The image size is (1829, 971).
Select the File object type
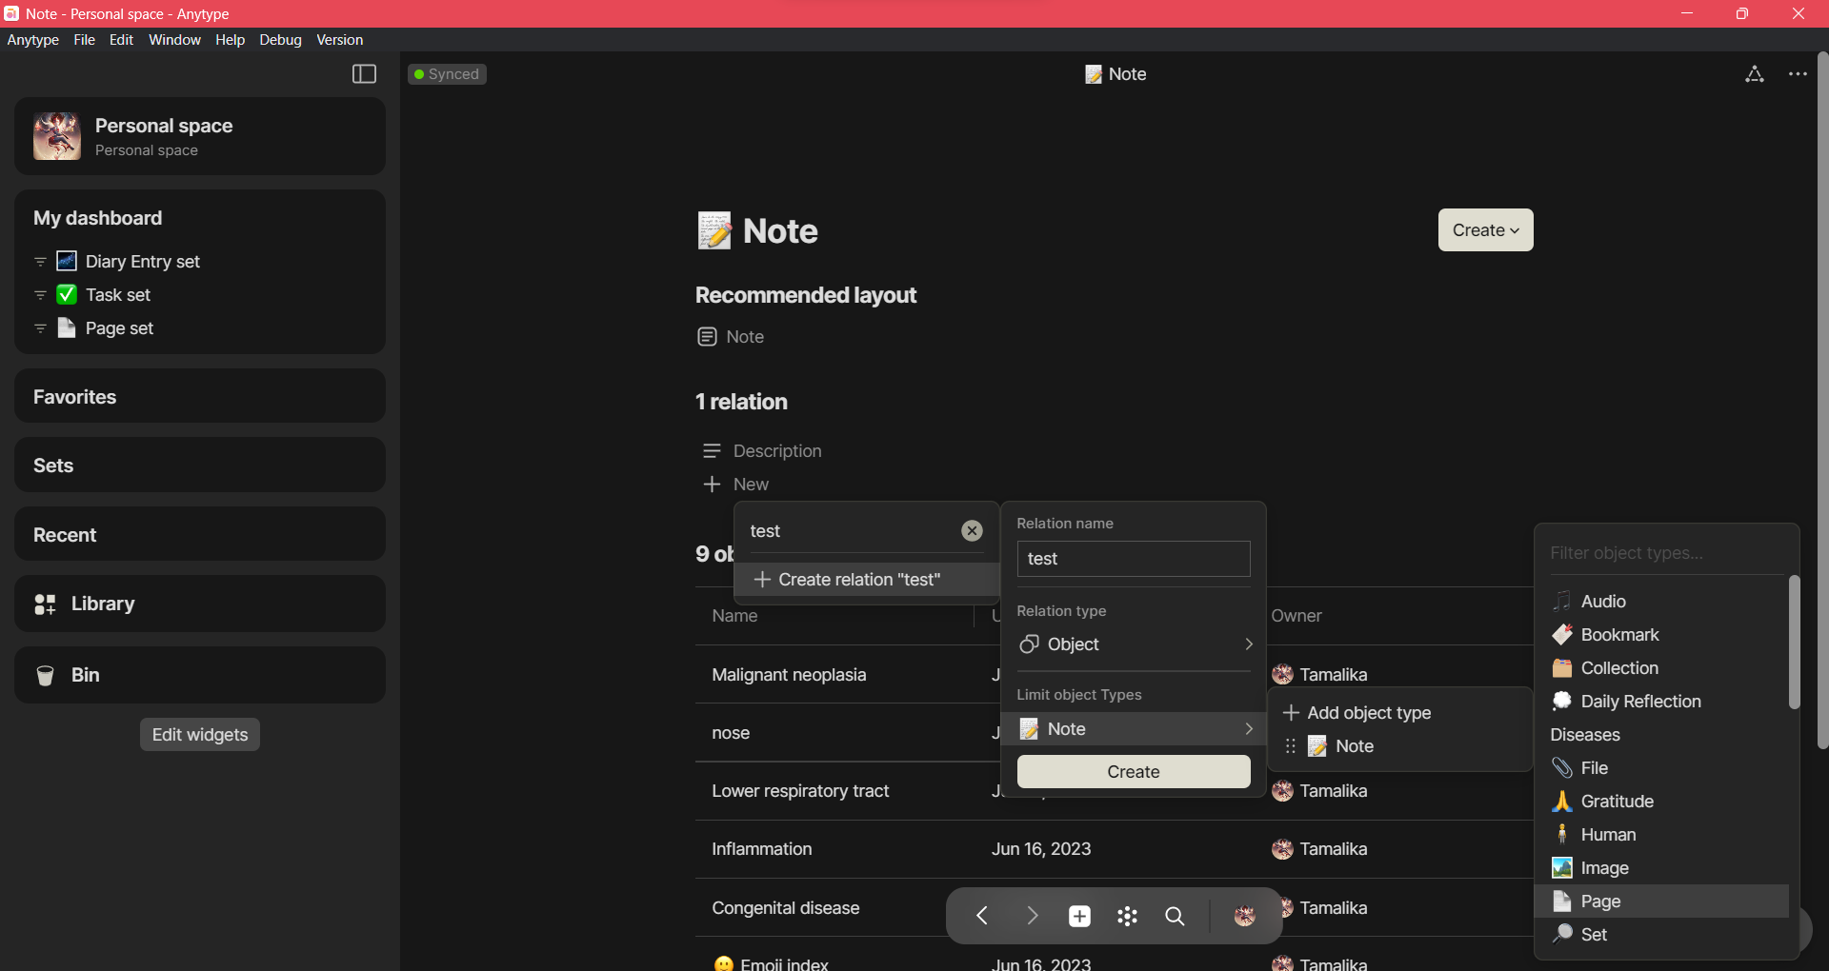pos(1661,768)
